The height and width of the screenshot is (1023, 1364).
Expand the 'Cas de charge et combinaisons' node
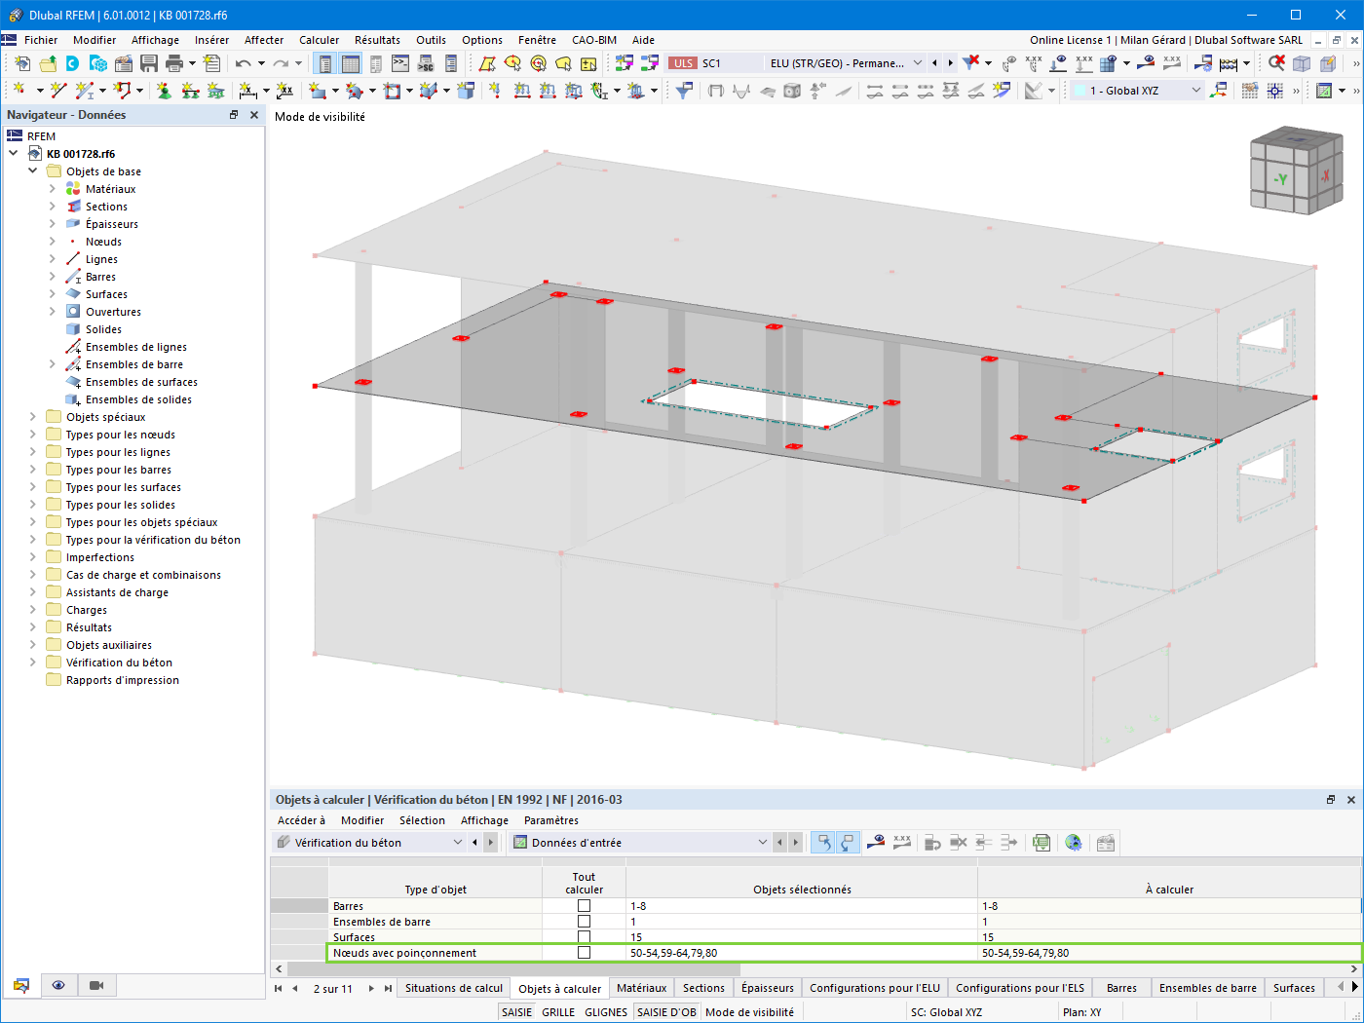coord(33,575)
